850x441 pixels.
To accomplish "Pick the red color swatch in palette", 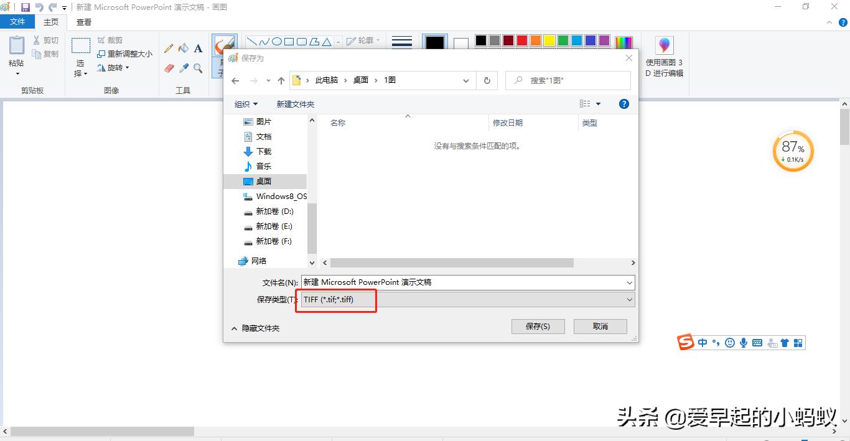I will click(523, 40).
